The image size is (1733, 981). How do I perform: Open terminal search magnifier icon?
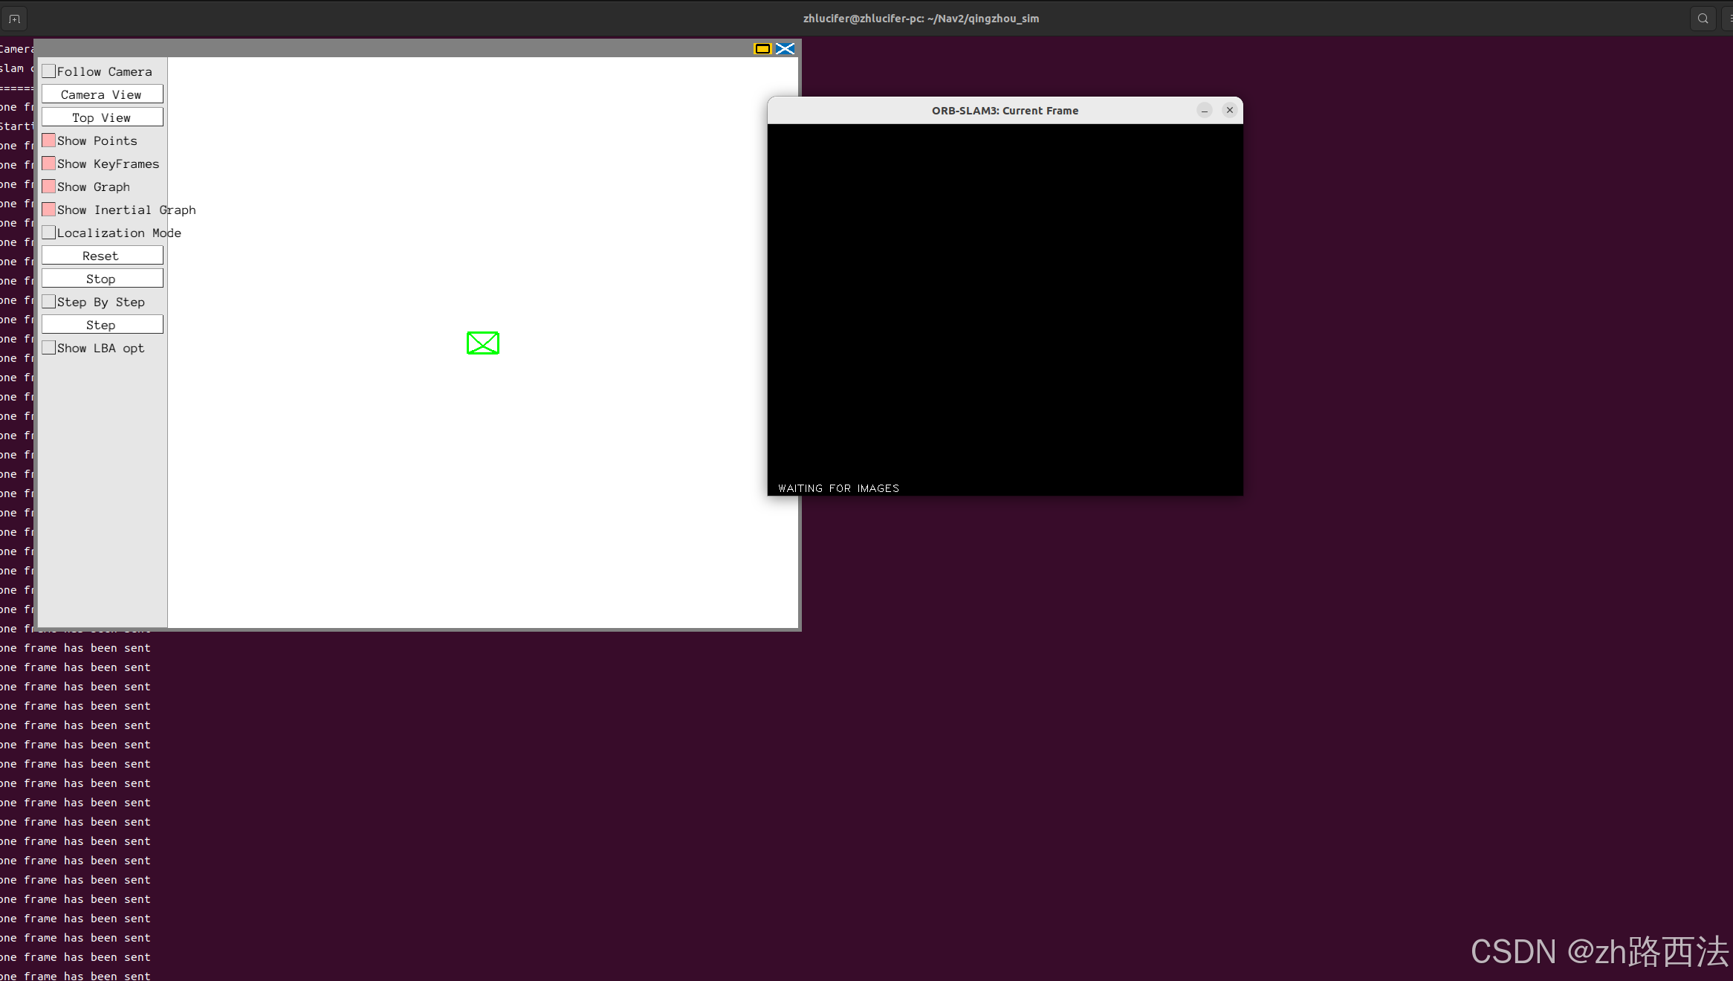click(x=1703, y=19)
